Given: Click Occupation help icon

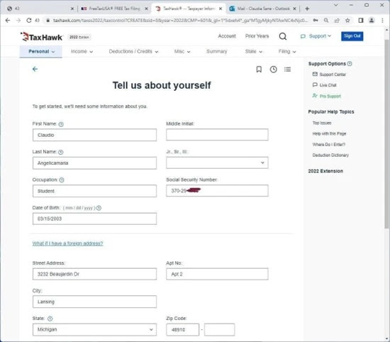Looking at the screenshot, I should 62,180.
